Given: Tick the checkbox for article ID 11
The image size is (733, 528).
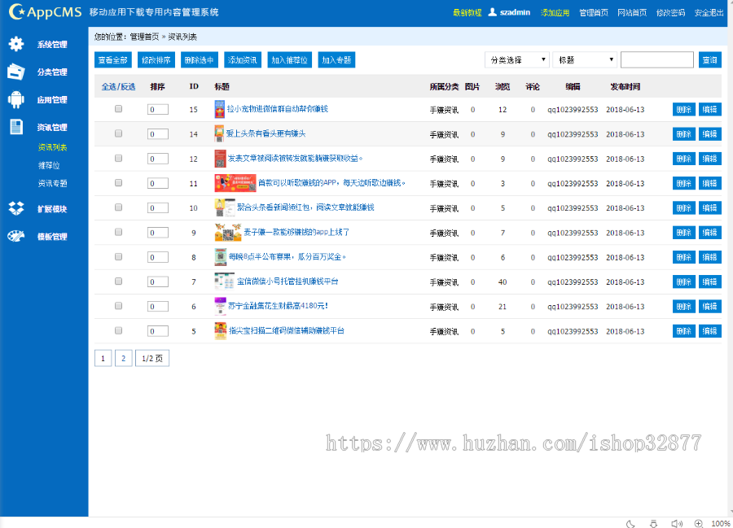Looking at the screenshot, I should [x=118, y=183].
